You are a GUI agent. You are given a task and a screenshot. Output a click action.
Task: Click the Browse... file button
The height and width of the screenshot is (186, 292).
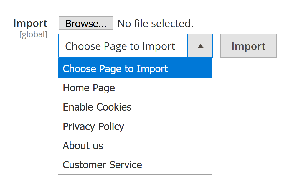[x=86, y=23]
